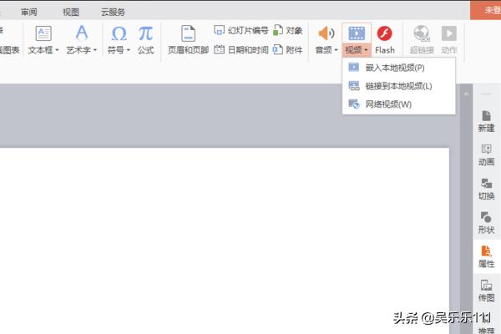Click the 音频 speaker icon
This screenshot has height=334, width=501.
[x=326, y=33]
